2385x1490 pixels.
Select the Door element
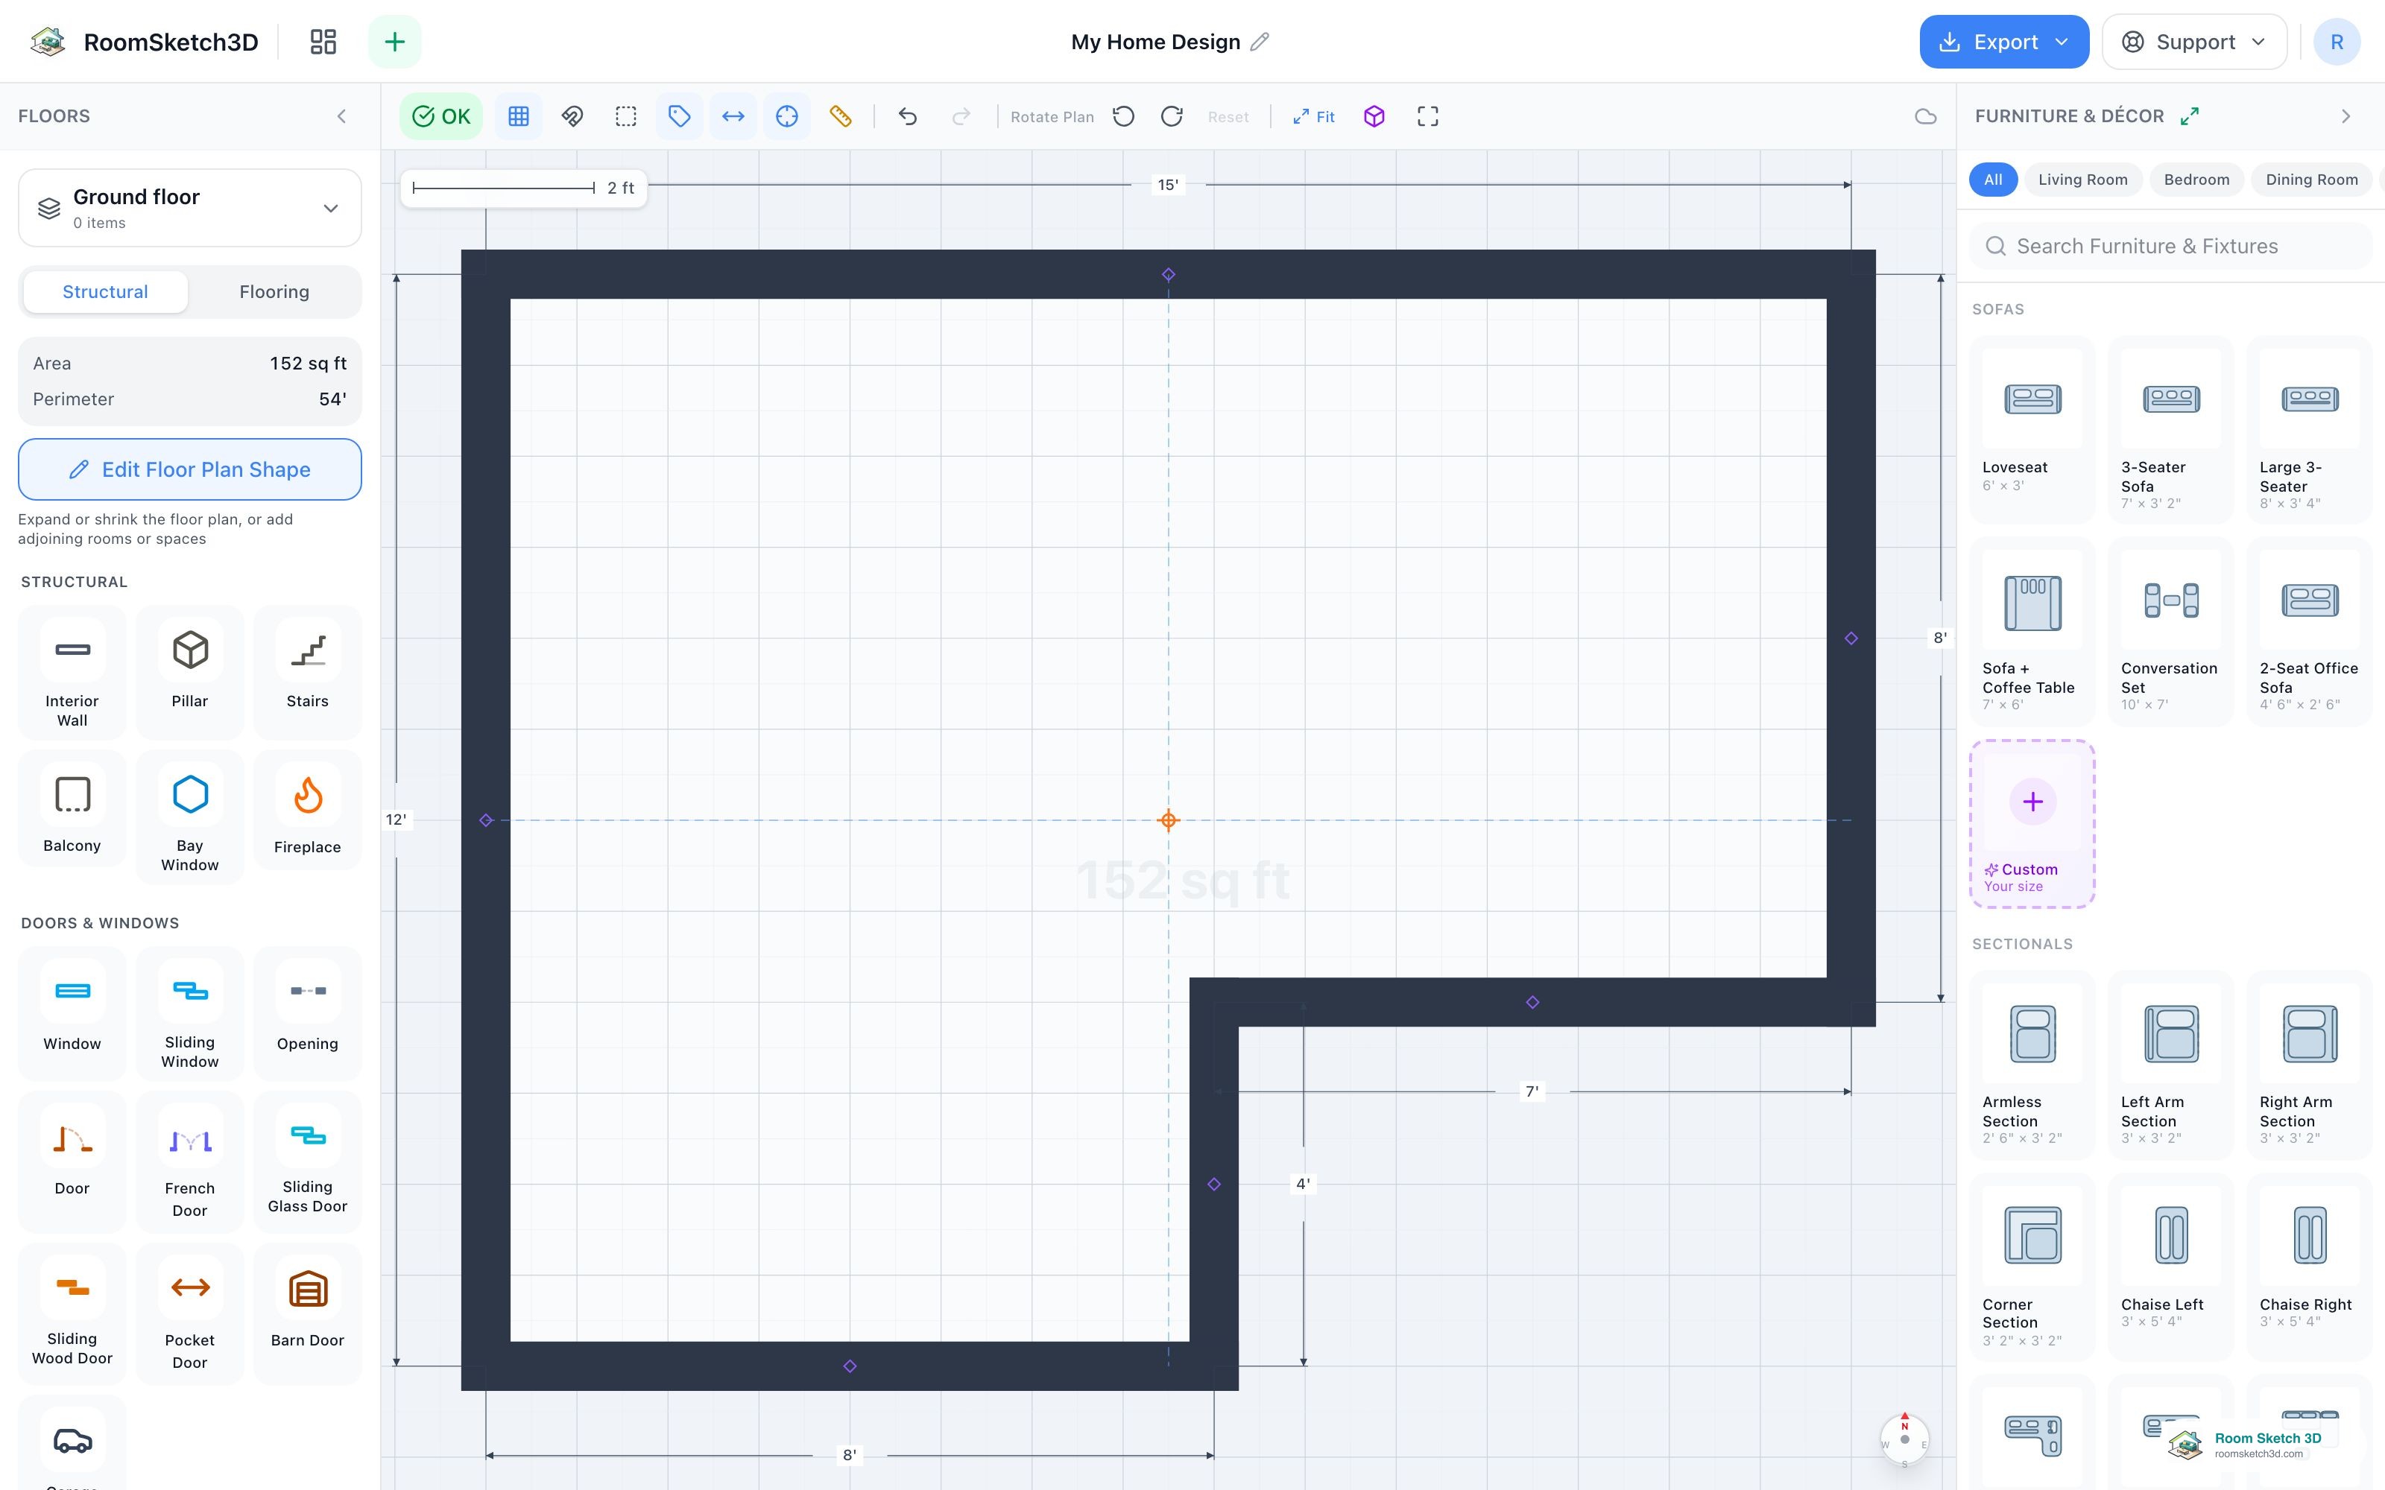tap(72, 1161)
